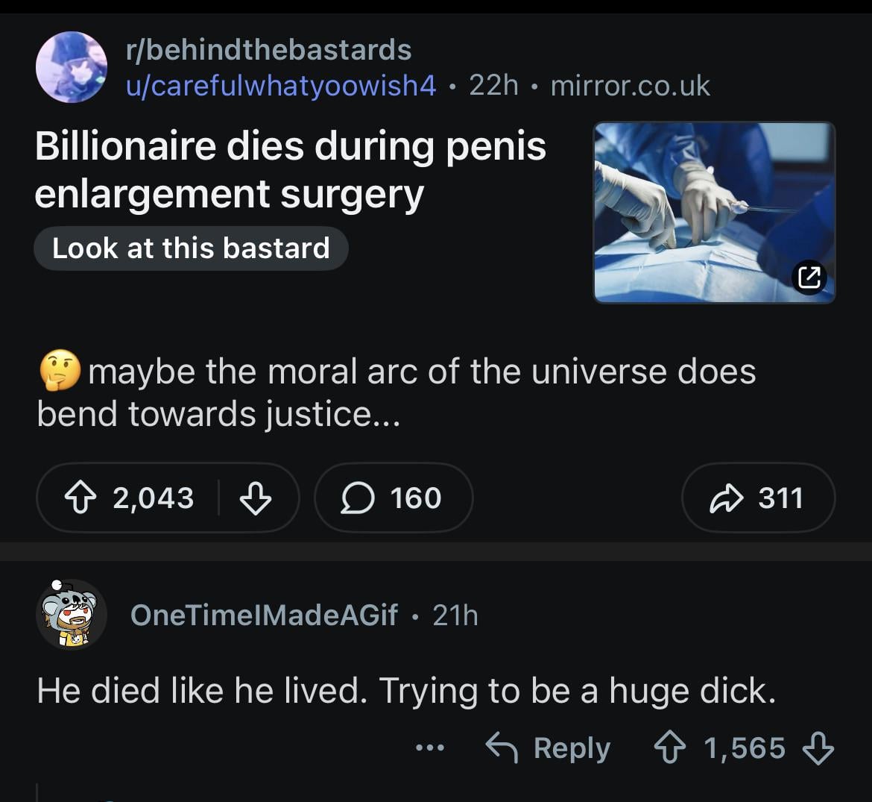
Task: Downvote OneTimeIMadeAGif's comment
Action: pyautogui.click(x=820, y=748)
